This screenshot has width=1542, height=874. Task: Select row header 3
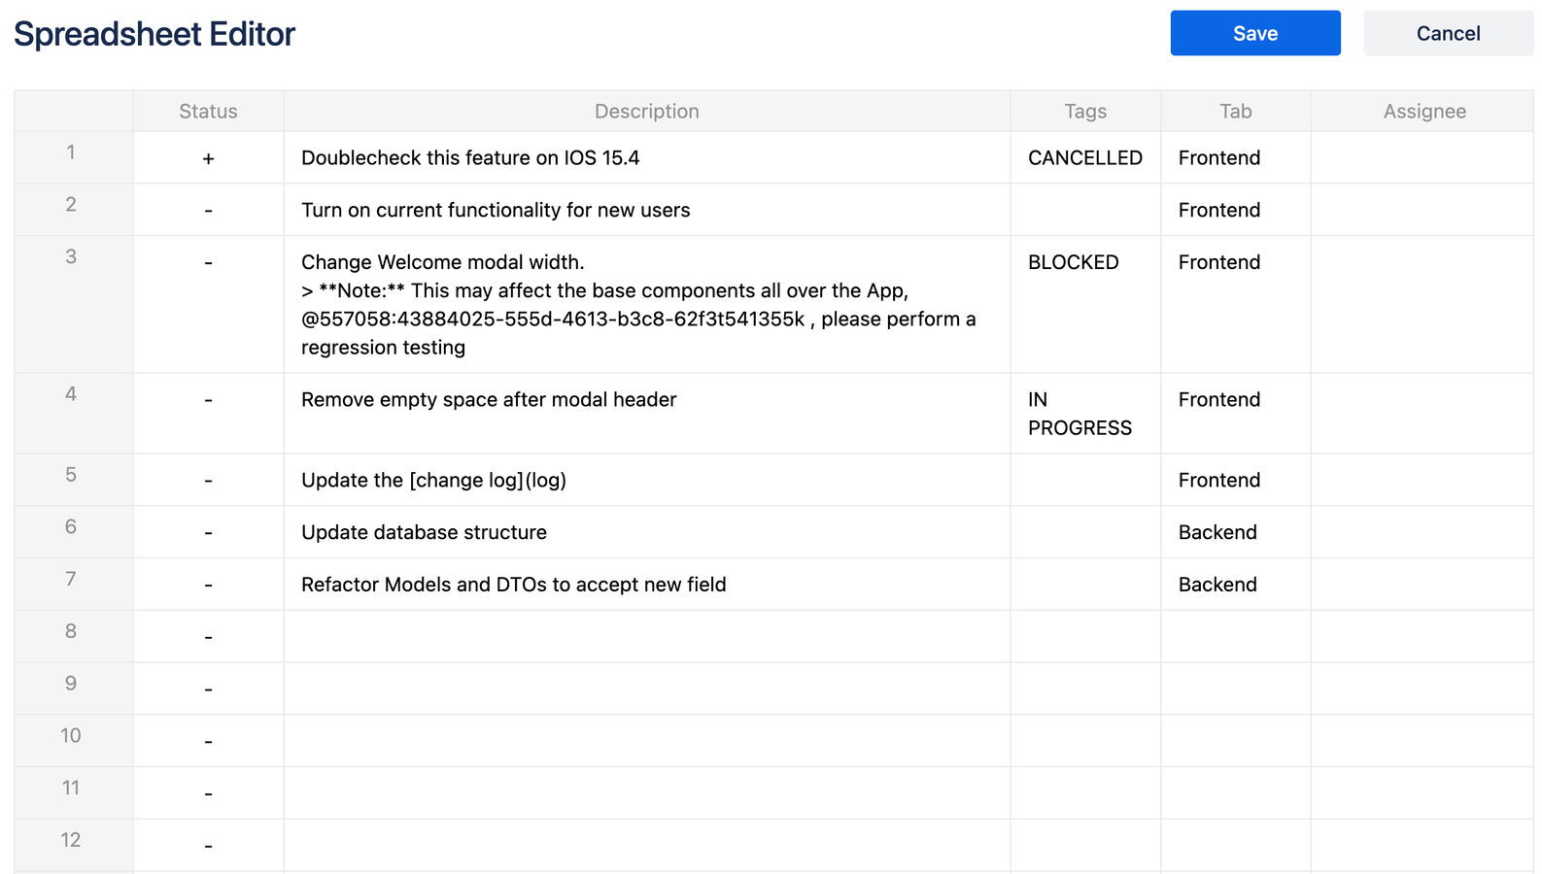click(73, 304)
